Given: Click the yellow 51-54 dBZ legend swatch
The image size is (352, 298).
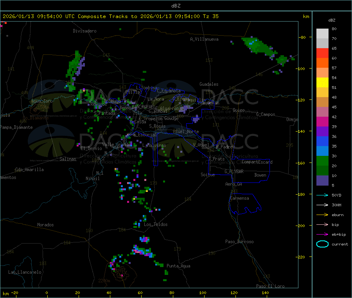Looking at the screenshot, I should 322,83.
